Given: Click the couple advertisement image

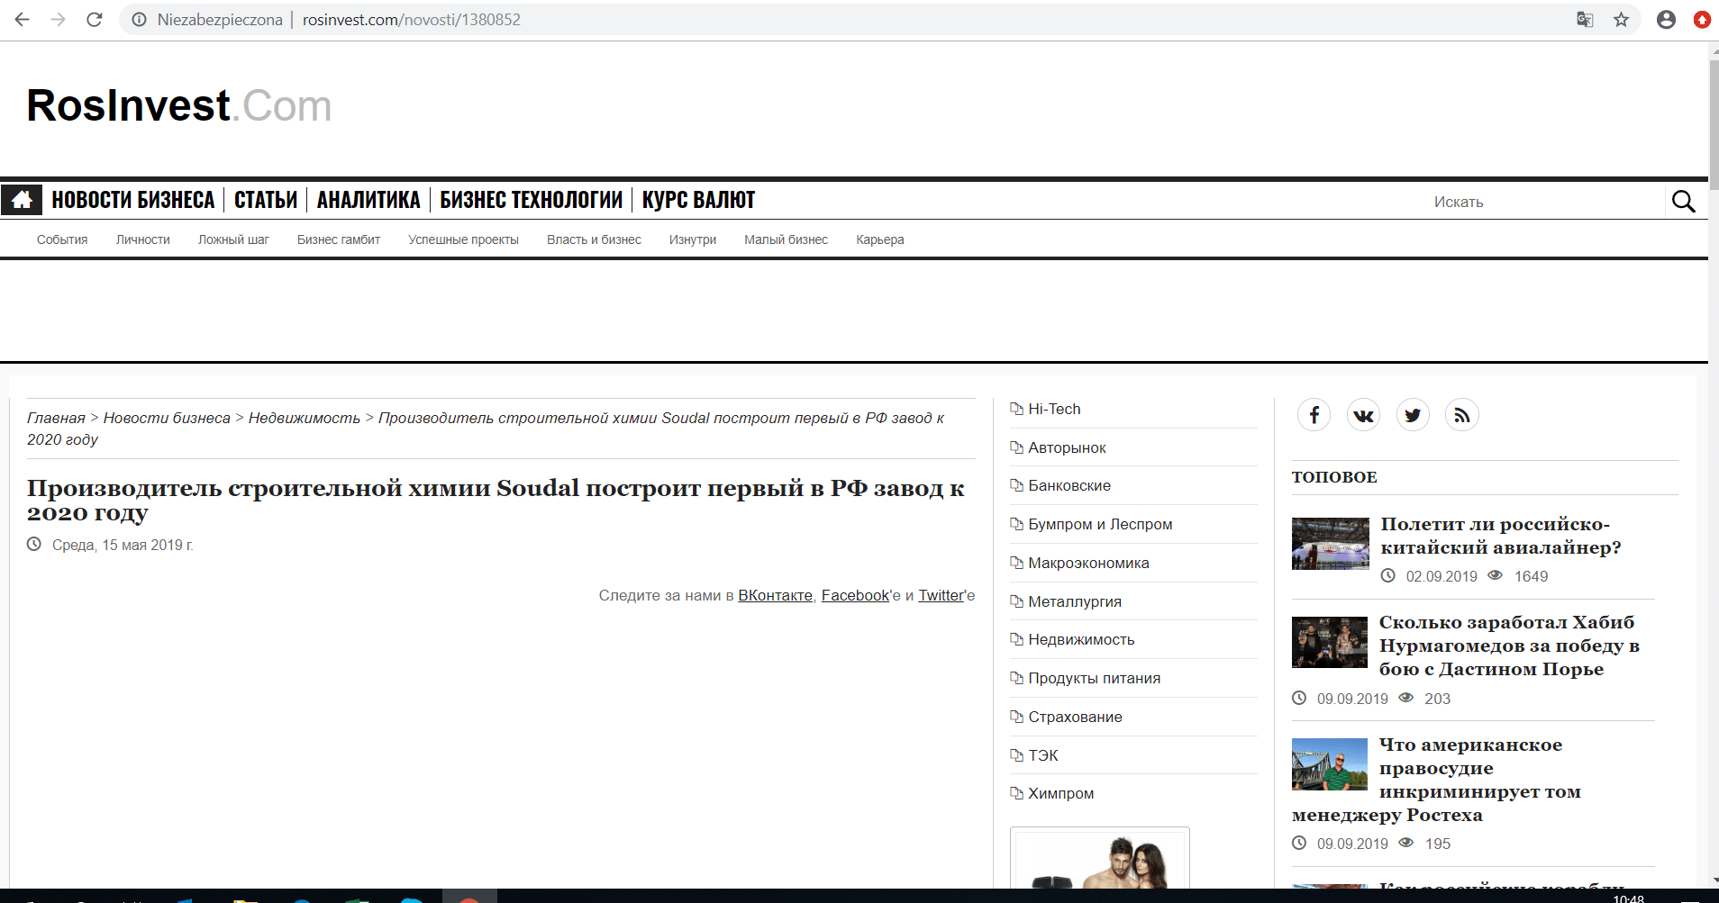Looking at the screenshot, I should click(x=1100, y=858).
